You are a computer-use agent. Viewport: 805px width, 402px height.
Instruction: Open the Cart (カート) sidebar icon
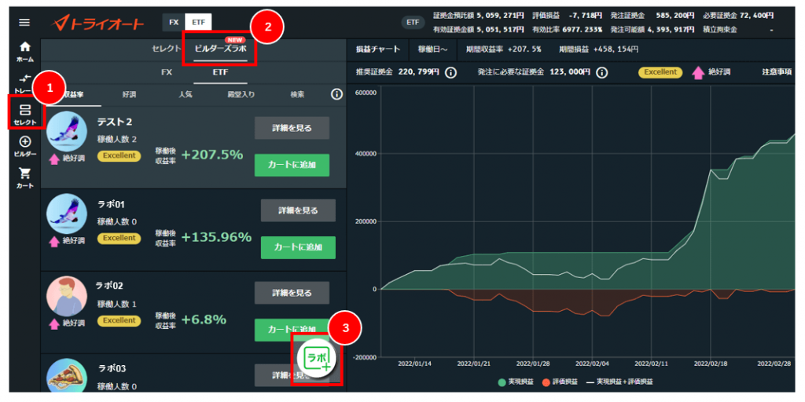[x=24, y=178]
